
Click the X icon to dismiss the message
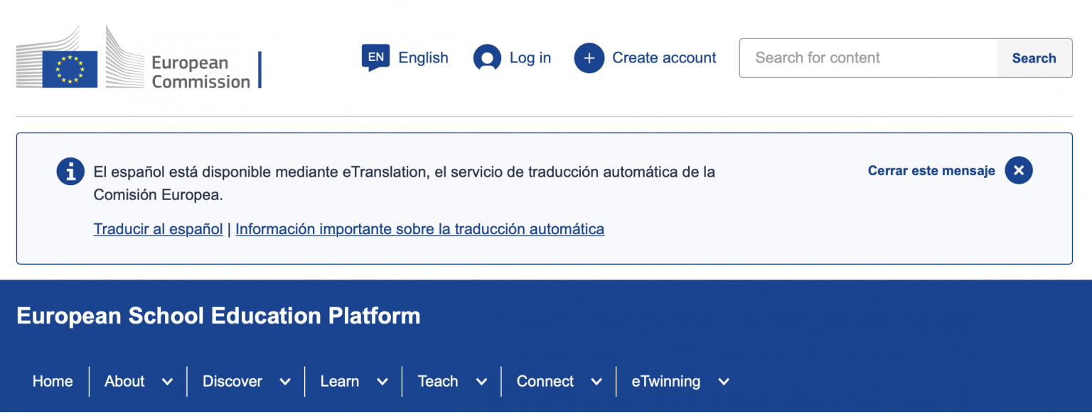pyautogui.click(x=1018, y=170)
